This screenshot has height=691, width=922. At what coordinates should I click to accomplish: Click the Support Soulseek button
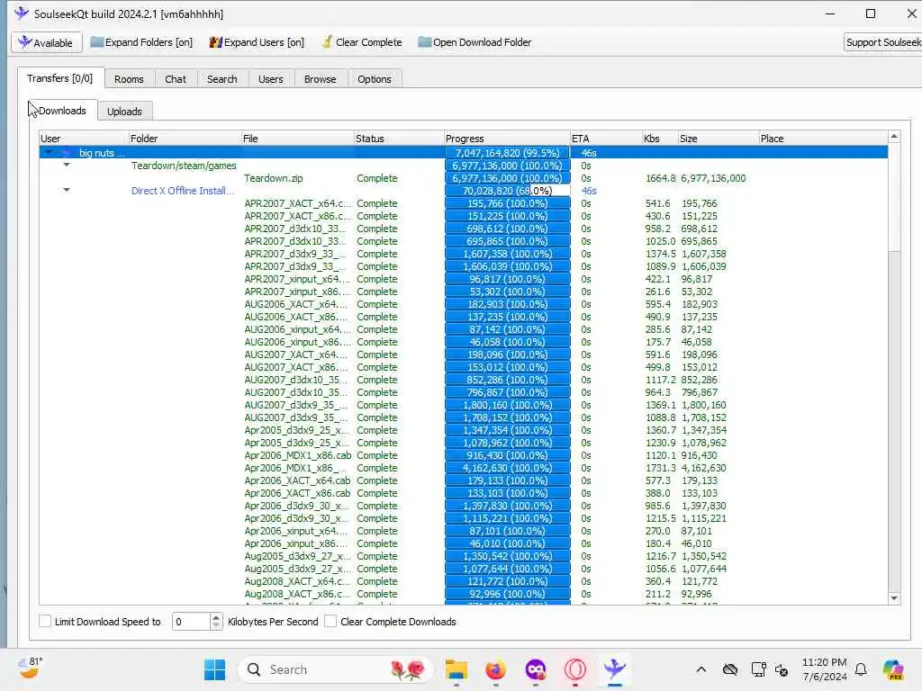(882, 42)
